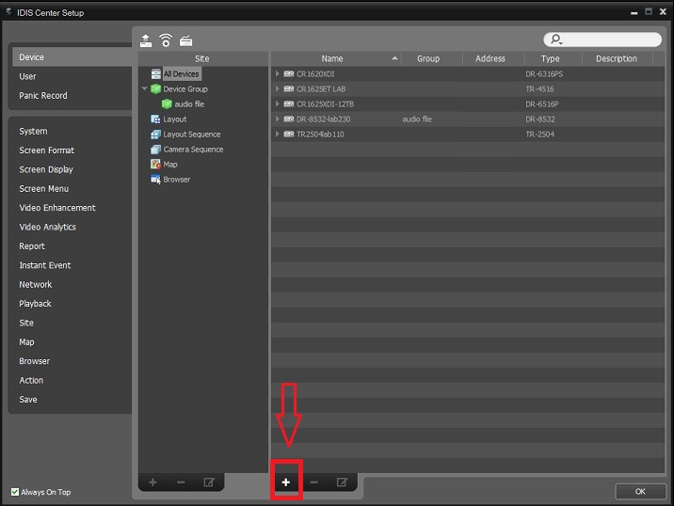Click the DR-8532-lab230 device icon

click(x=289, y=119)
